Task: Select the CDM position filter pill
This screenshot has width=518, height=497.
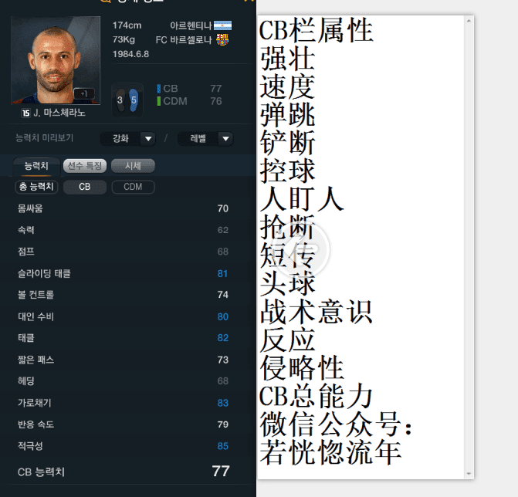Action: (x=133, y=187)
